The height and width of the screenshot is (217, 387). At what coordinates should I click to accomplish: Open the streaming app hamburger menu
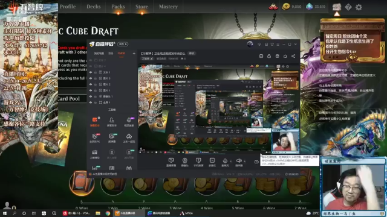[278, 44]
